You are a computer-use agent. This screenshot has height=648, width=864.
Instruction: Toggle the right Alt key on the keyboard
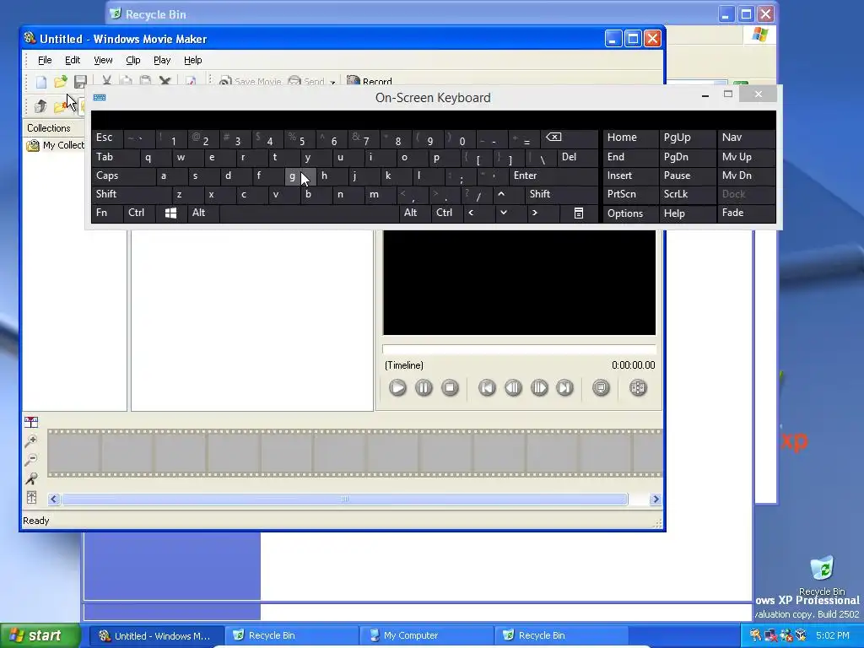tap(415, 213)
